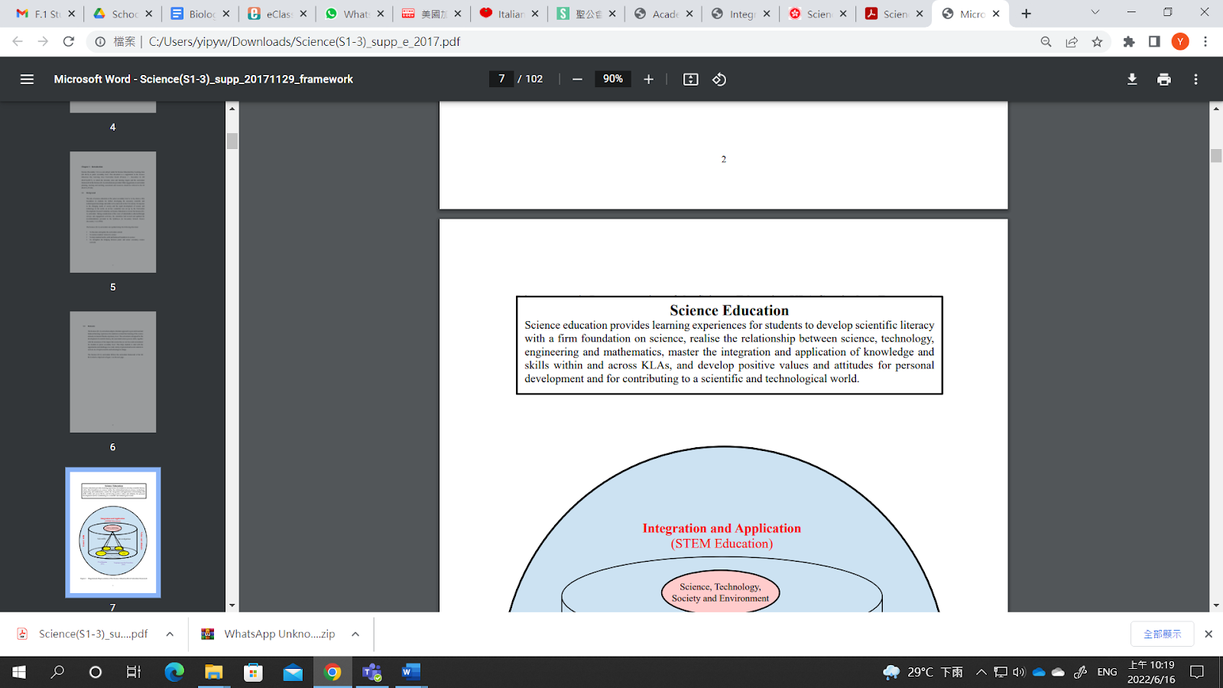Launch Microsoft Edge from the taskbar
The image size is (1223, 688).
click(174, 672)
